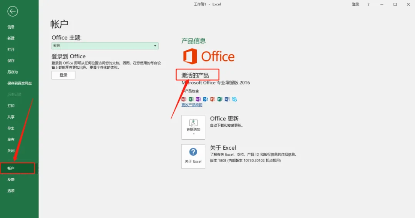This screenshot has height=218, width=415.
Task: Click the back arrow to leave Backstage
Action: (12, 12)
